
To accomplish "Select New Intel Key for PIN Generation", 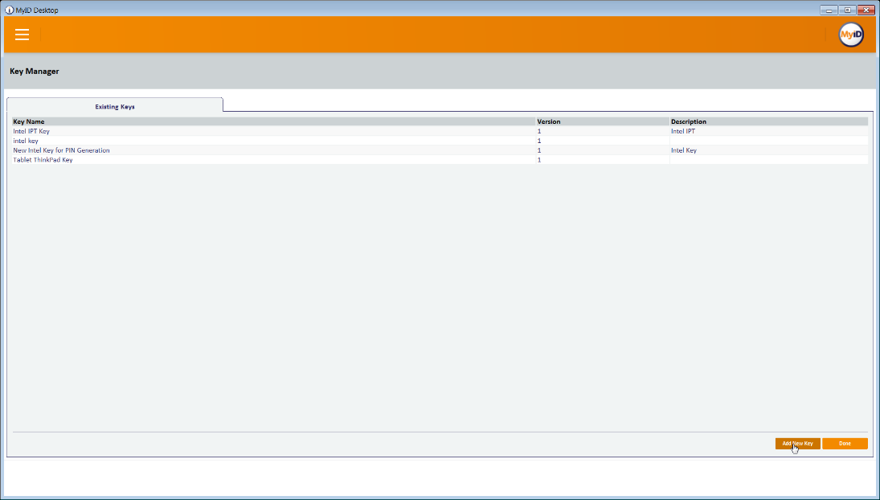I will (440, 150).
